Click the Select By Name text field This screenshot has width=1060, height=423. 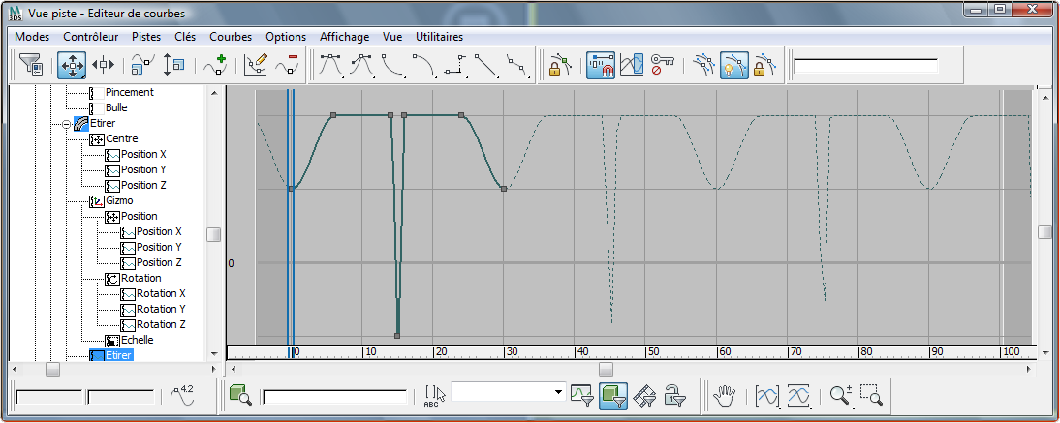click(335, 397)
